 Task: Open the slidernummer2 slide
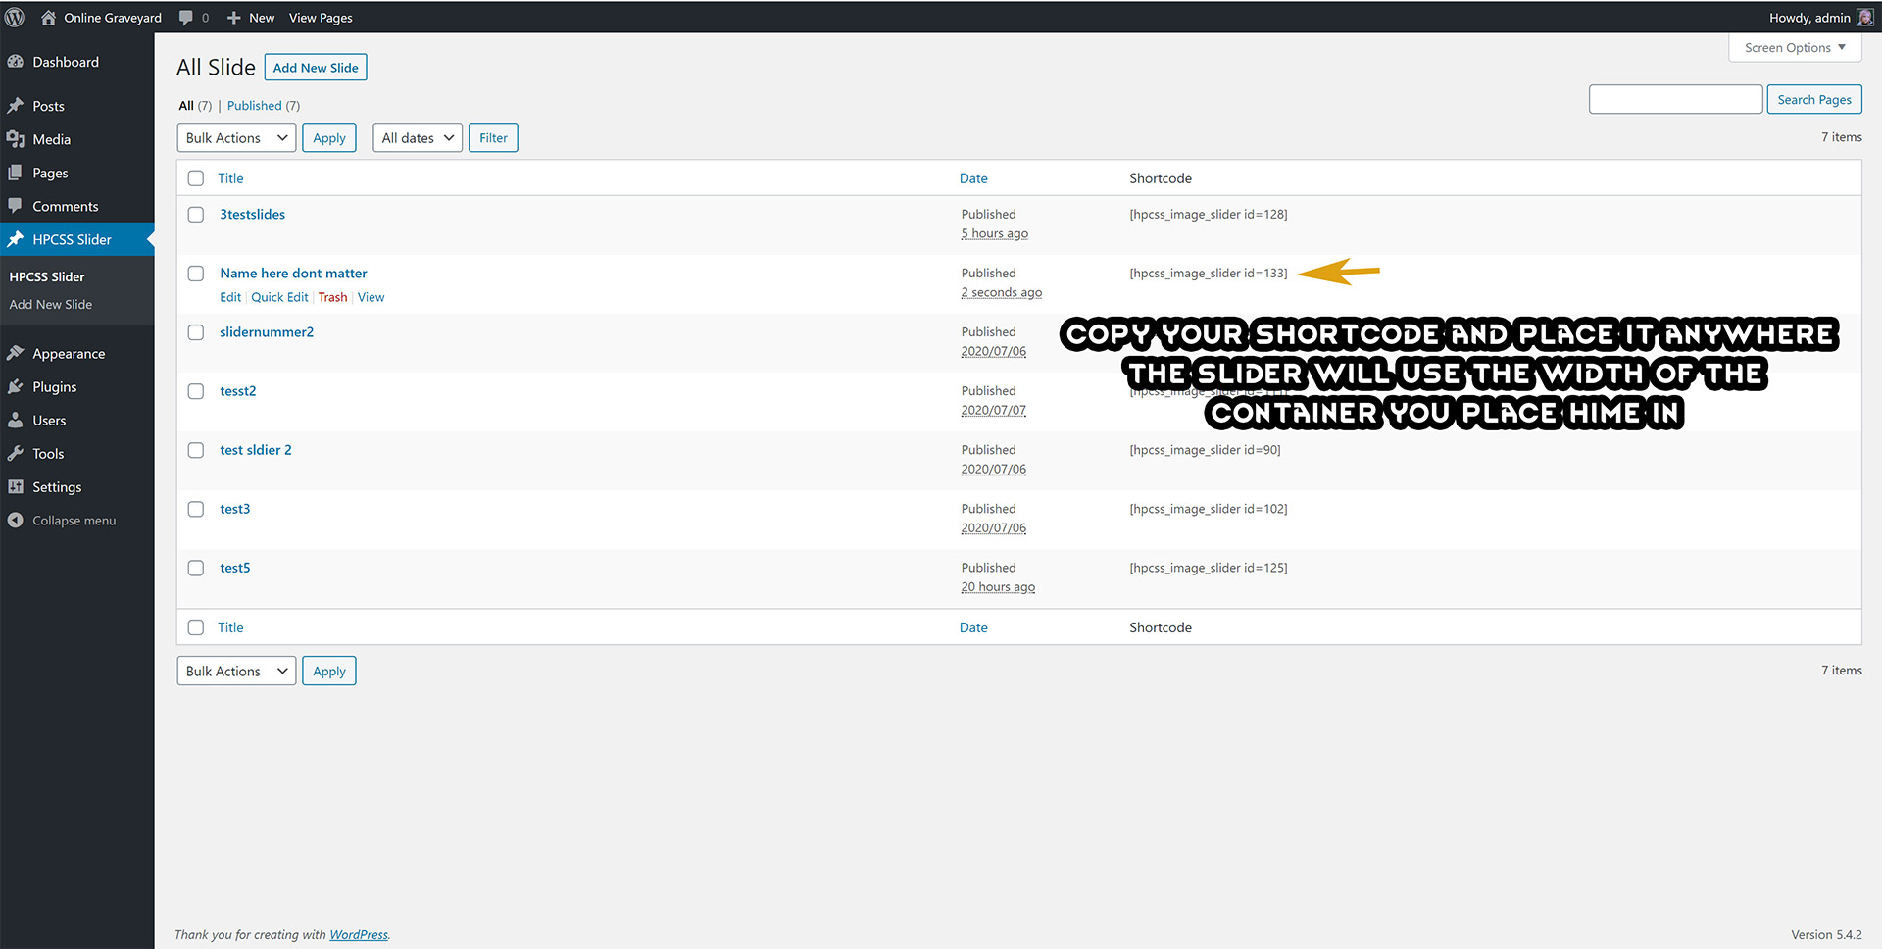267,331
